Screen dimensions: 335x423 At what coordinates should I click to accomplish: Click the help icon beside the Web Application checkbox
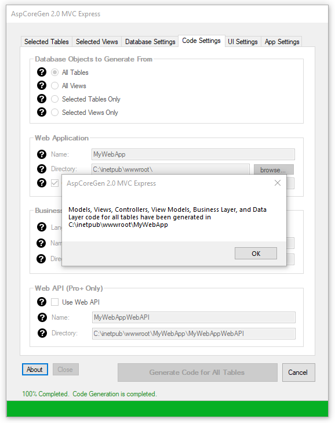[x=42, y=183]
